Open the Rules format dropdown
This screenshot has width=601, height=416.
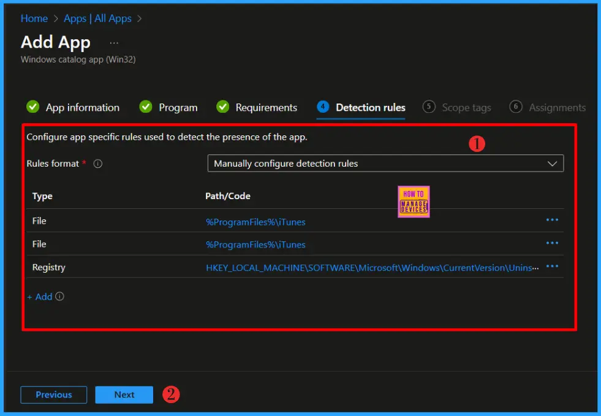click(385, 164)
